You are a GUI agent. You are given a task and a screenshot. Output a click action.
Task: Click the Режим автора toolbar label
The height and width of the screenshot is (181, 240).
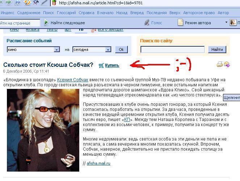point(198,23)
